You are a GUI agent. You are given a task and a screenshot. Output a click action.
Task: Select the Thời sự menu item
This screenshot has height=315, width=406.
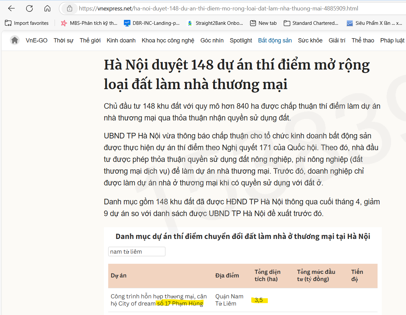click(x=63, y=40)
